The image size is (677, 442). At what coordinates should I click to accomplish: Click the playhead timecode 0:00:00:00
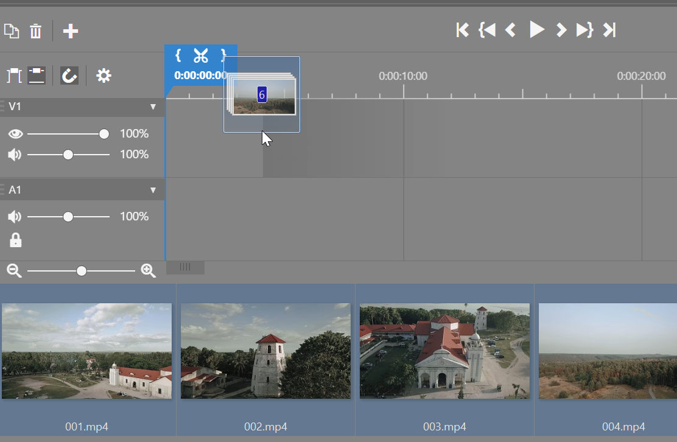click(x=200, y=75)
